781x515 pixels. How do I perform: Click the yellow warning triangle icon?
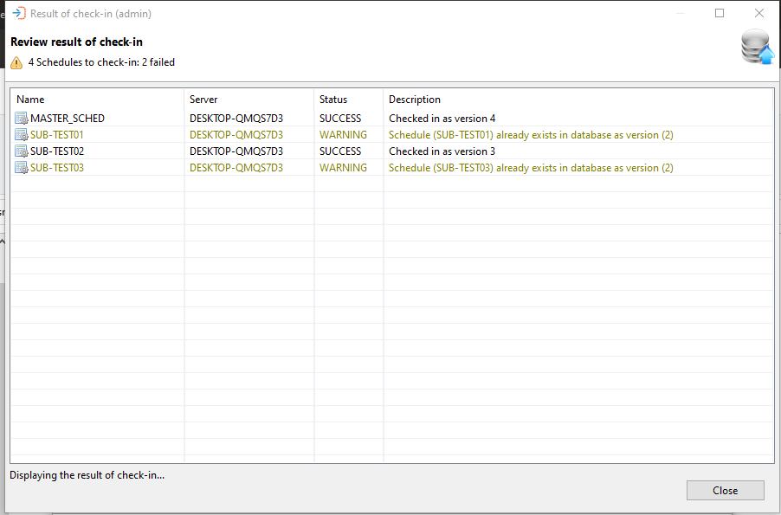click(x=16, y=63)
